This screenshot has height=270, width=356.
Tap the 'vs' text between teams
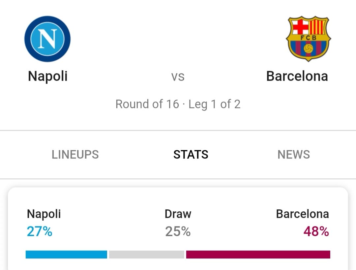178,77
